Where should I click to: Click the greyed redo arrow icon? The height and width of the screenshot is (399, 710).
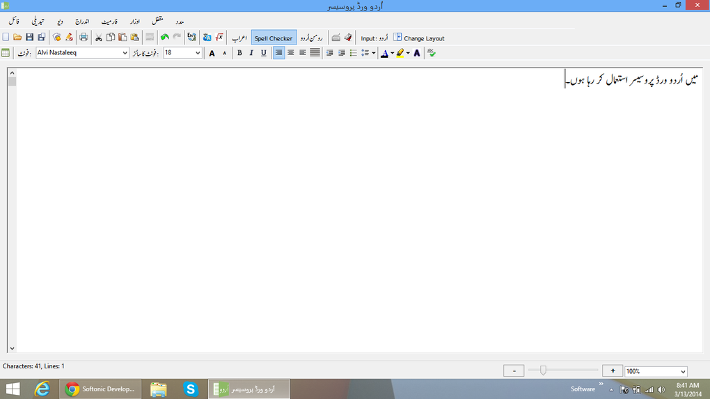click(177, 37)
